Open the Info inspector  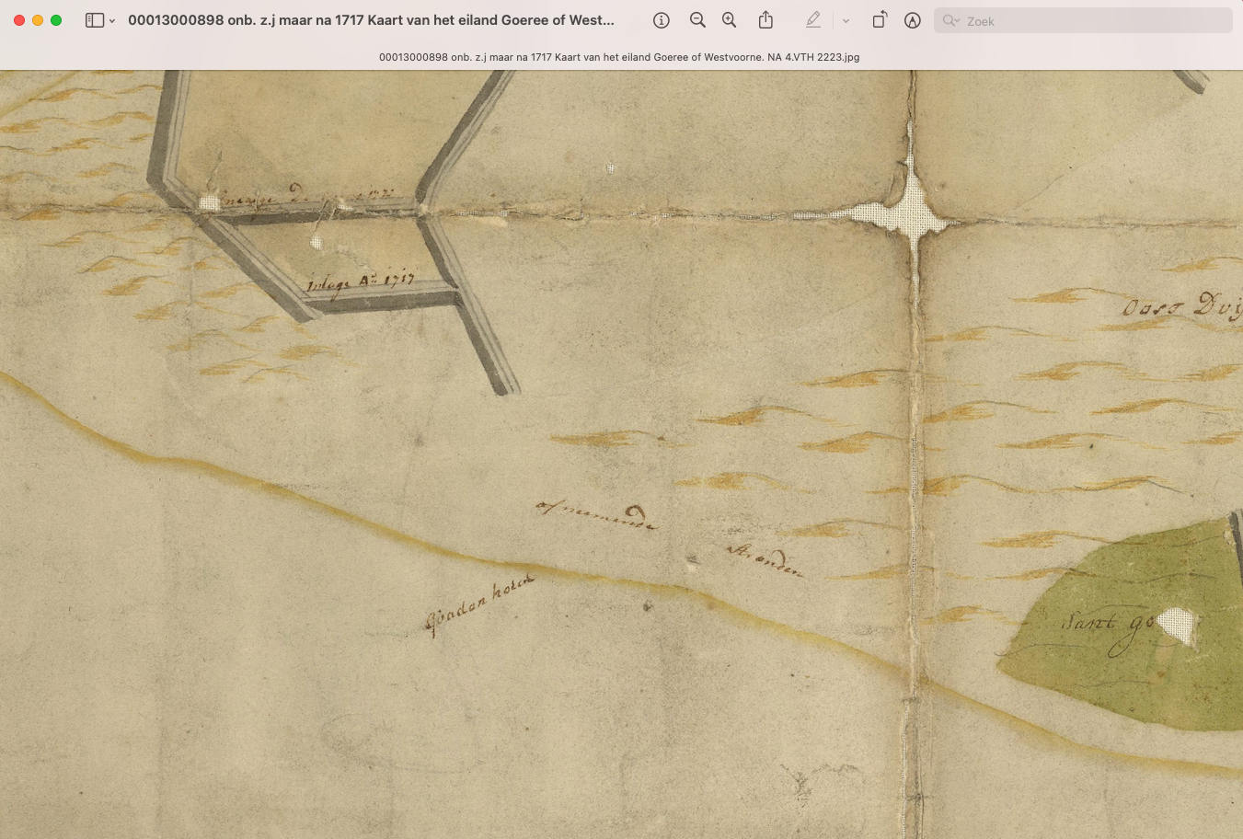pyautogui.click(x=661, y=20)
